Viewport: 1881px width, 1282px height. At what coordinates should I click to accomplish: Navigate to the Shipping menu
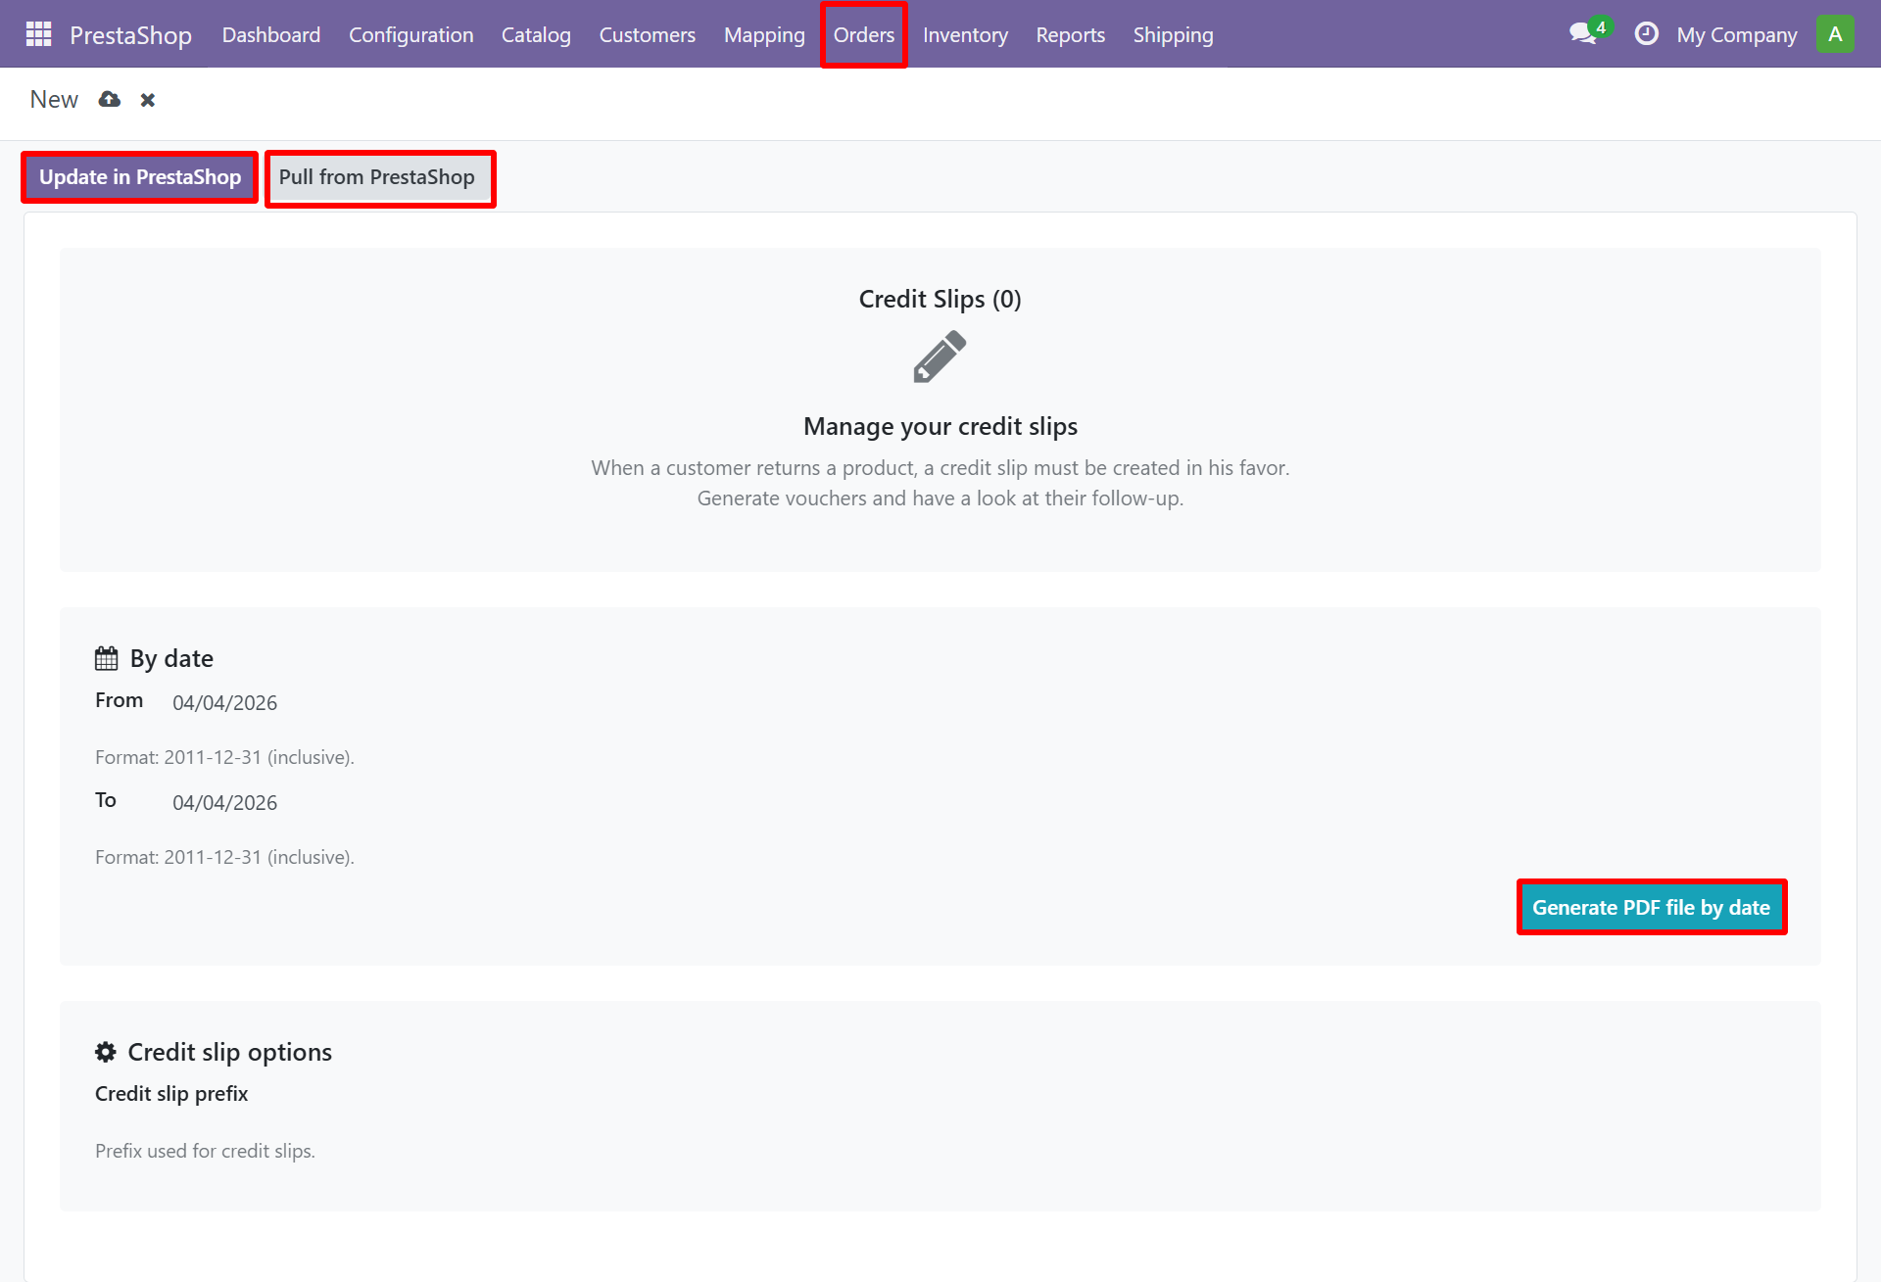coord(1173,34)
